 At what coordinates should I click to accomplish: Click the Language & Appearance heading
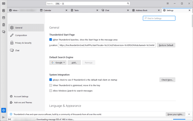pos(65,106)
